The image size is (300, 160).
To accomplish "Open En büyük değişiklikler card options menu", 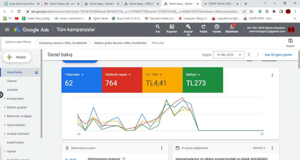I will pyautogui.click(x=272, y=148).
